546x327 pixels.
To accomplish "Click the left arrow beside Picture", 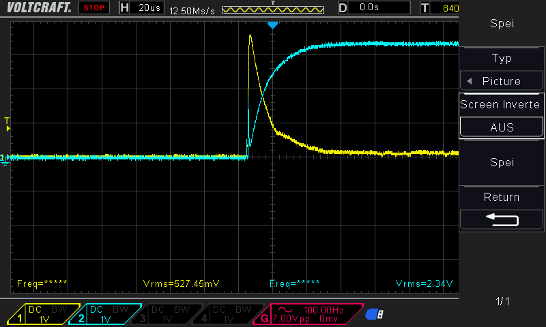I will point(470,81).
